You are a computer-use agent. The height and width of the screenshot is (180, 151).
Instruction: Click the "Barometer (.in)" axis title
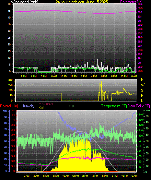pos(131,2)
